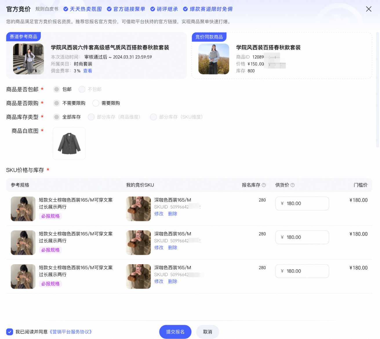Click 库存 800 text in product card
The image size is (380, 339).
[x=246, y=71]
